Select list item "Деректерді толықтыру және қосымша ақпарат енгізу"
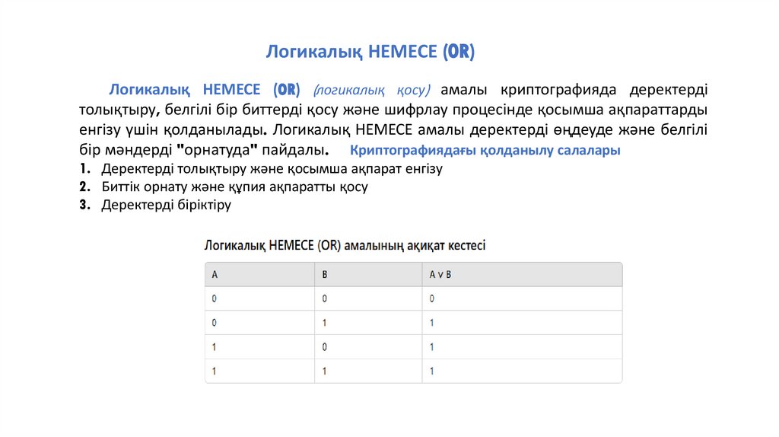Viewport: 779px width, 437px height. tap(272, 169)
